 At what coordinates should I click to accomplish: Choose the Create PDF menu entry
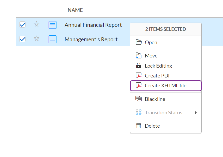click(158, 76)
